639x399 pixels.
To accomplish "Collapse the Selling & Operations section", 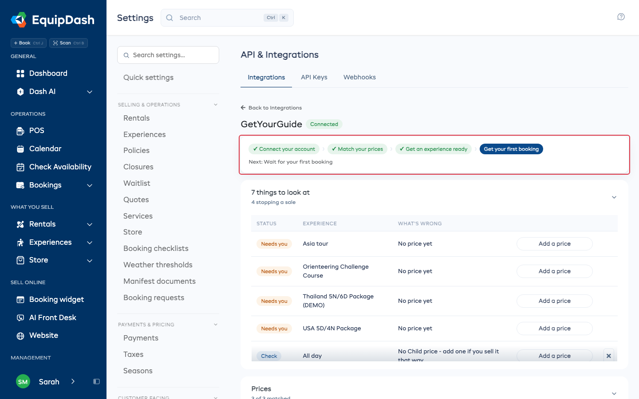I will point(216,105).
